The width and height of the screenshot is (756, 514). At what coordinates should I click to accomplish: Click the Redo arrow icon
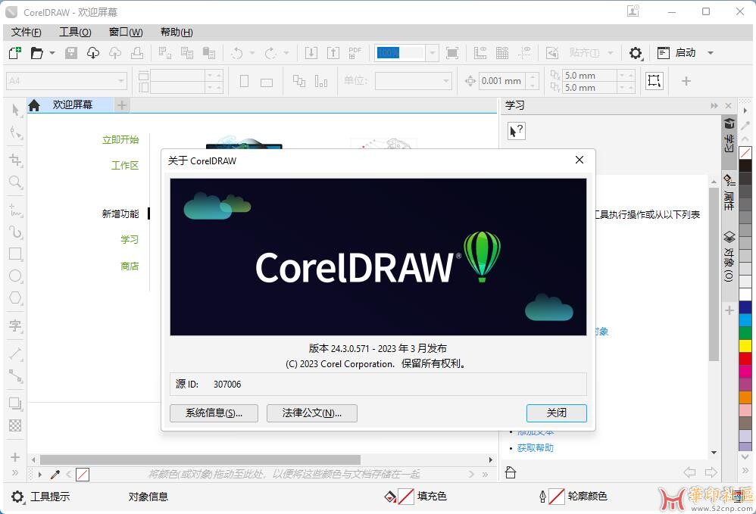(270, 52)
